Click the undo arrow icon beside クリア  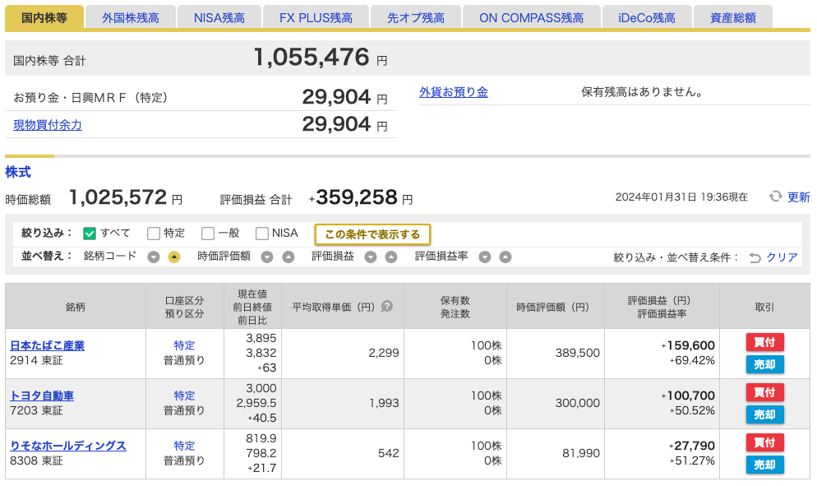755,257
